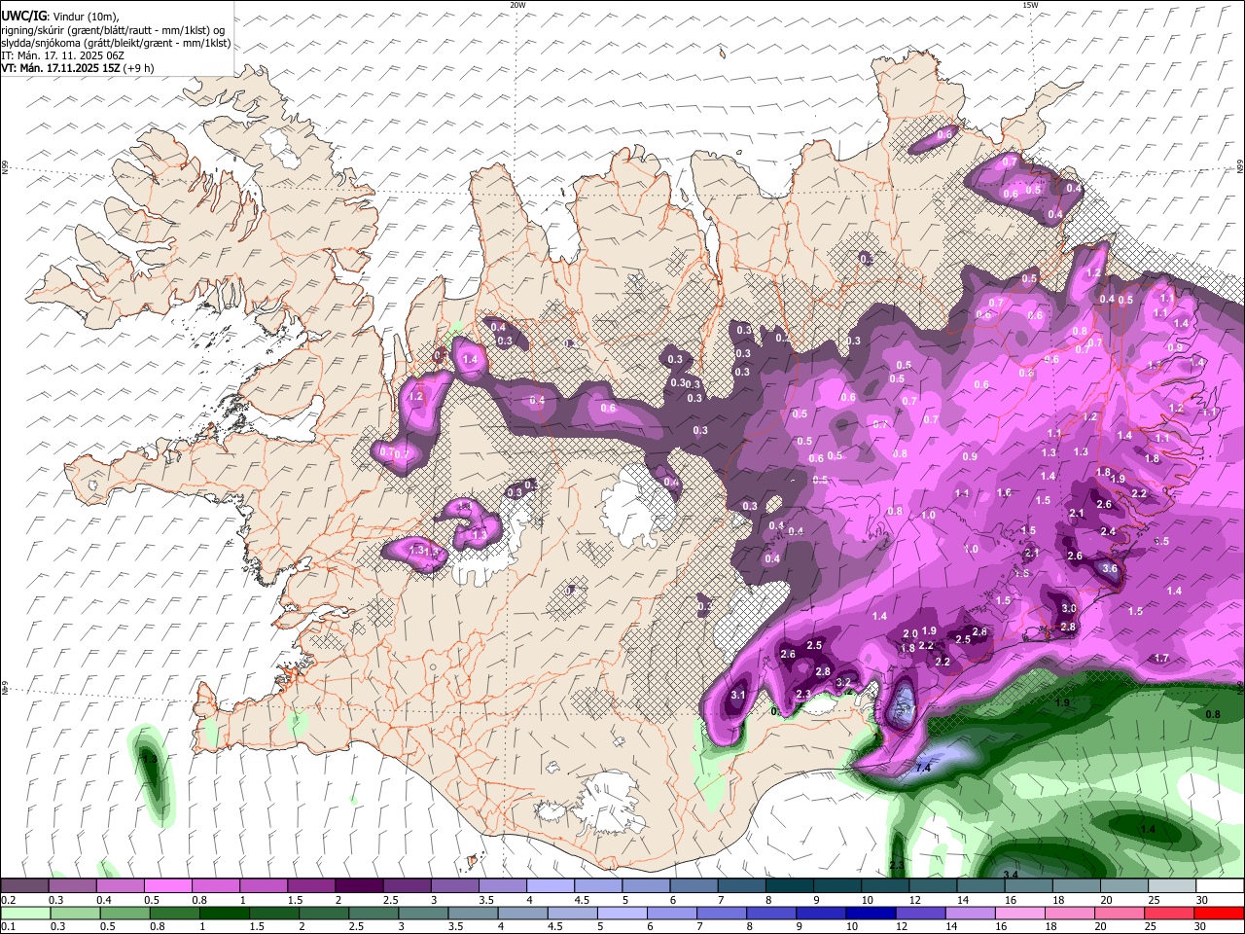Click the 3.4 rain value on the map
1245x934 pixels.
coord(1011,875)
